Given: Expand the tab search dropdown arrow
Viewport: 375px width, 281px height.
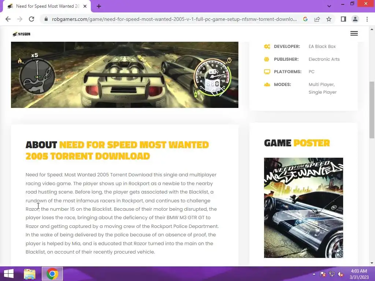Looking at the screenshot, I should [329, 6].
